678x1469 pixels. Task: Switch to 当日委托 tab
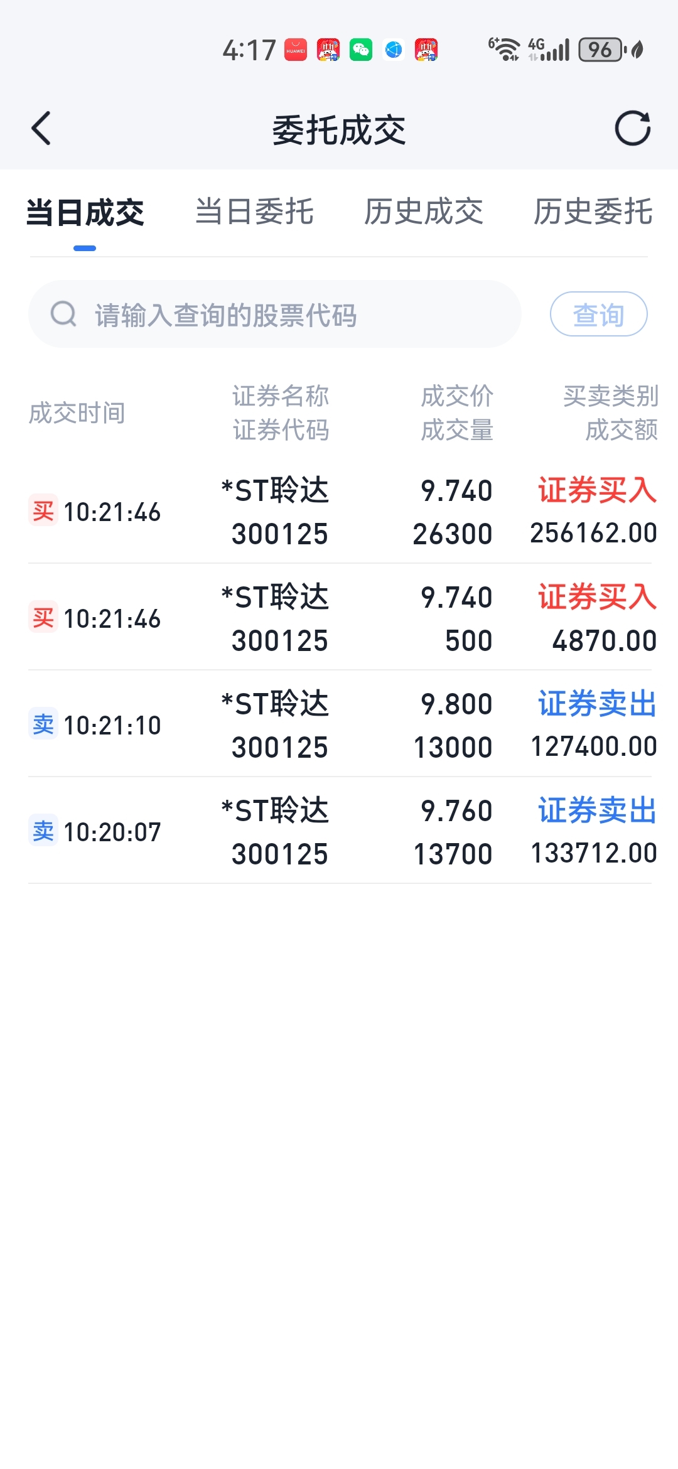254,212
